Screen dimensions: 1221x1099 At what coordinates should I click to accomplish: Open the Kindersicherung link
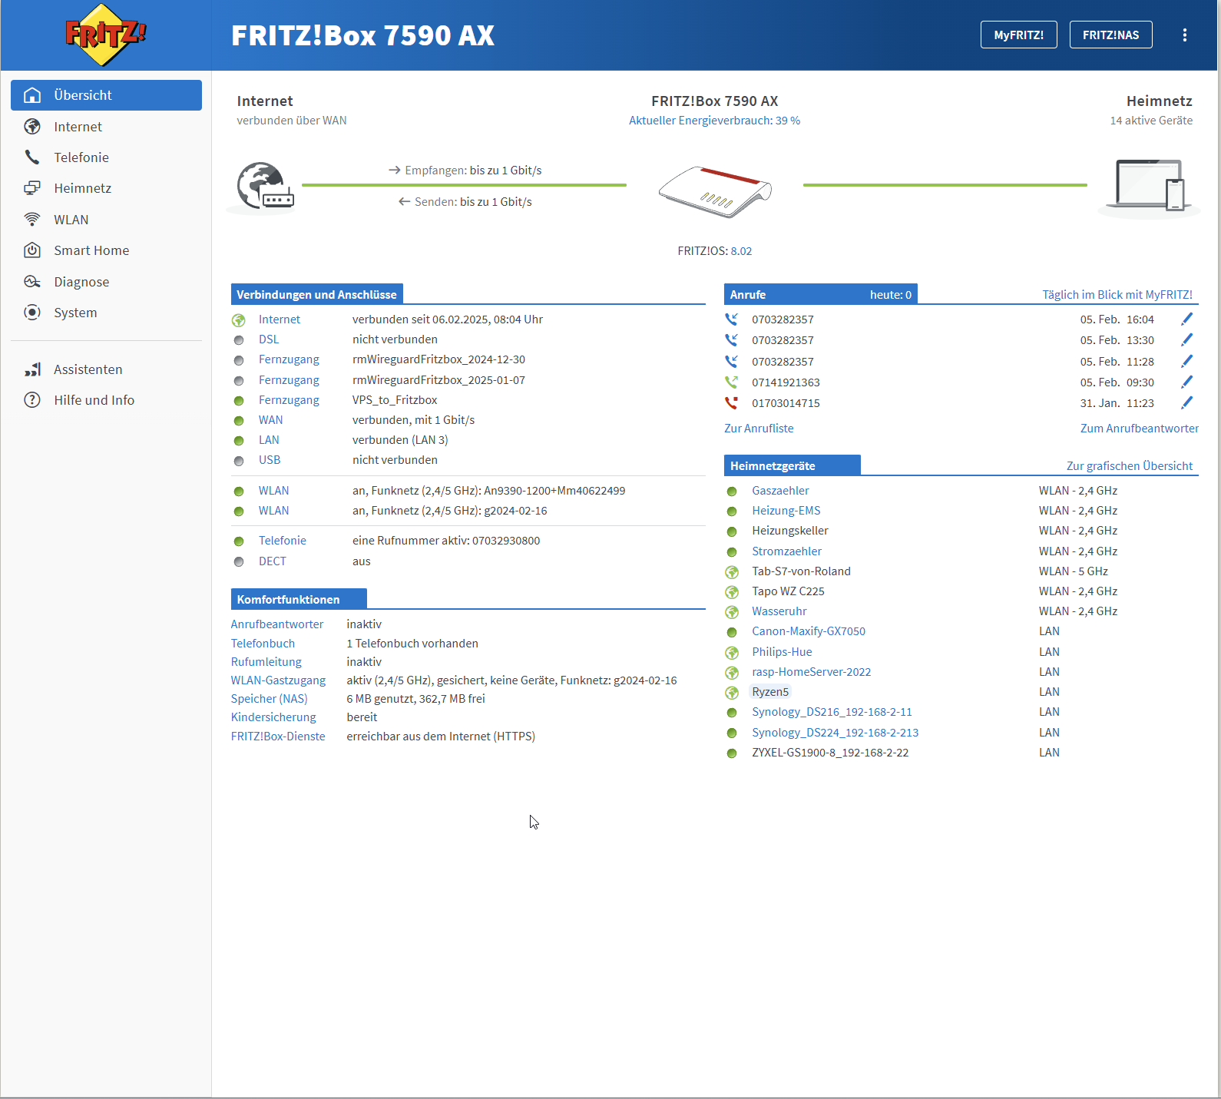click(273, 717)
